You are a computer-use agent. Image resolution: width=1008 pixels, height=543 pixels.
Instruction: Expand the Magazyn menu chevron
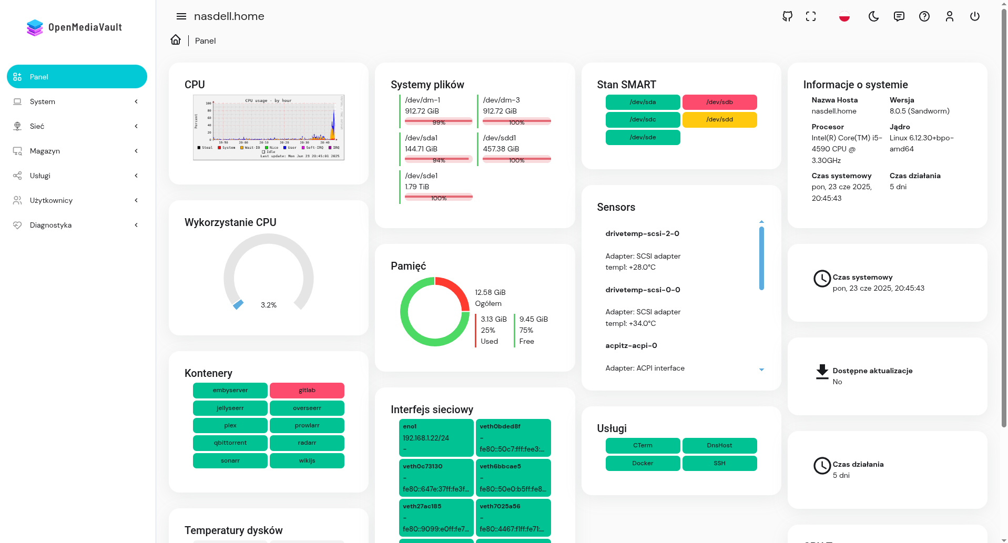pos(136,151)
